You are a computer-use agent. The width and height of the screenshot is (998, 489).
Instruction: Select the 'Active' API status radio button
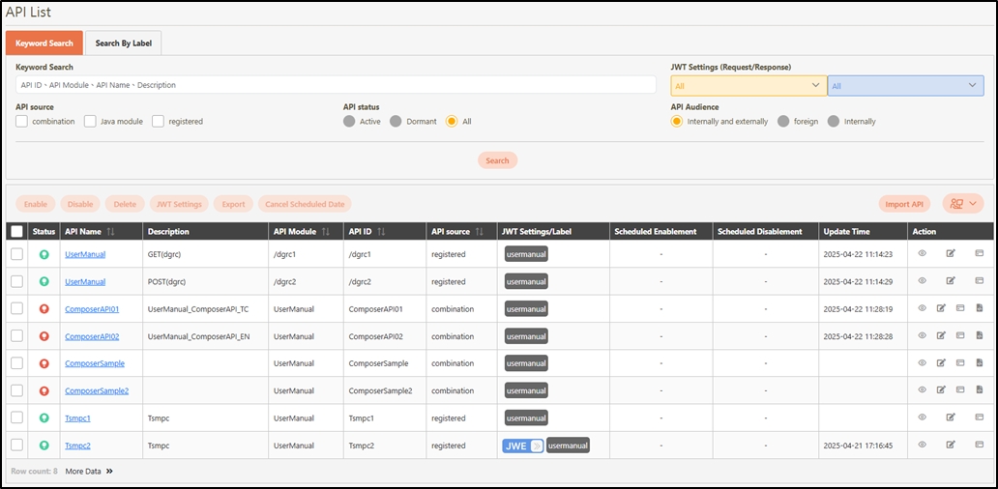[x=350, y=122]
